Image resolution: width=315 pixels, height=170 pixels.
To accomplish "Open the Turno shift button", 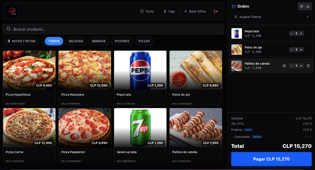I will (147, 11).
